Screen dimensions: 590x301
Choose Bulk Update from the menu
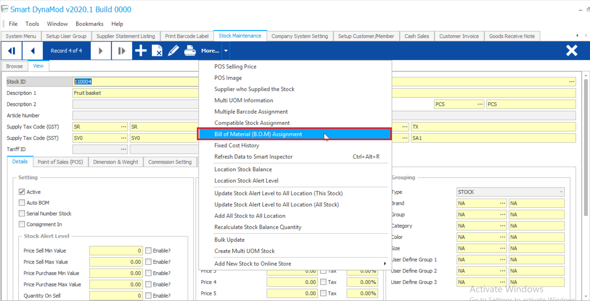[x=295, y=240]
